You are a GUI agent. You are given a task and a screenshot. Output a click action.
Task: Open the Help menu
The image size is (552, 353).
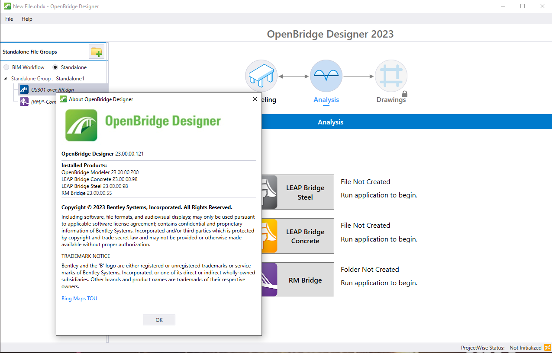pyautogui.click(x=27, y=19)
